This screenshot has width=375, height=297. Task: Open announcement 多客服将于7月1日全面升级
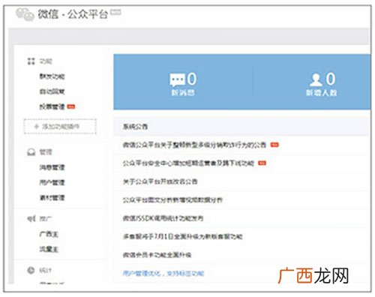183,236
